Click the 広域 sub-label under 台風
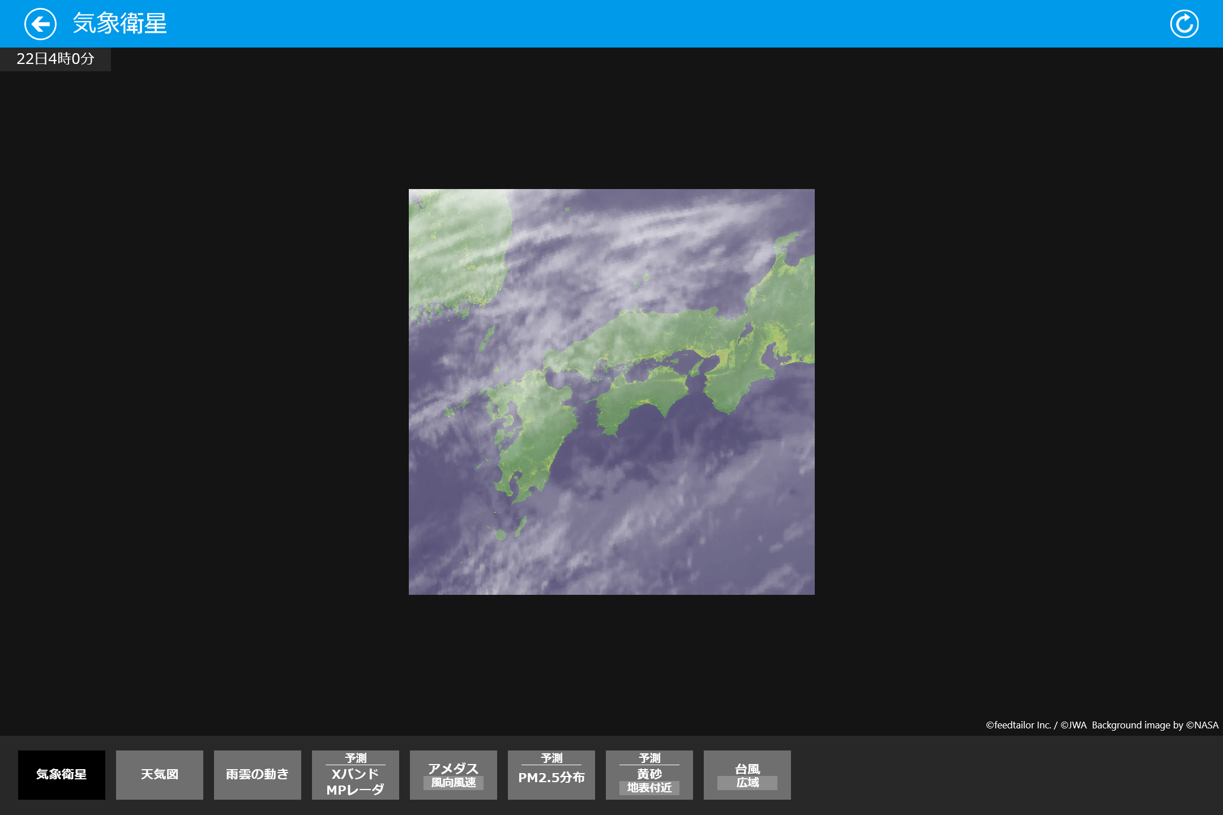This screenshot has height=815, width=1223. tap(747, 783)
